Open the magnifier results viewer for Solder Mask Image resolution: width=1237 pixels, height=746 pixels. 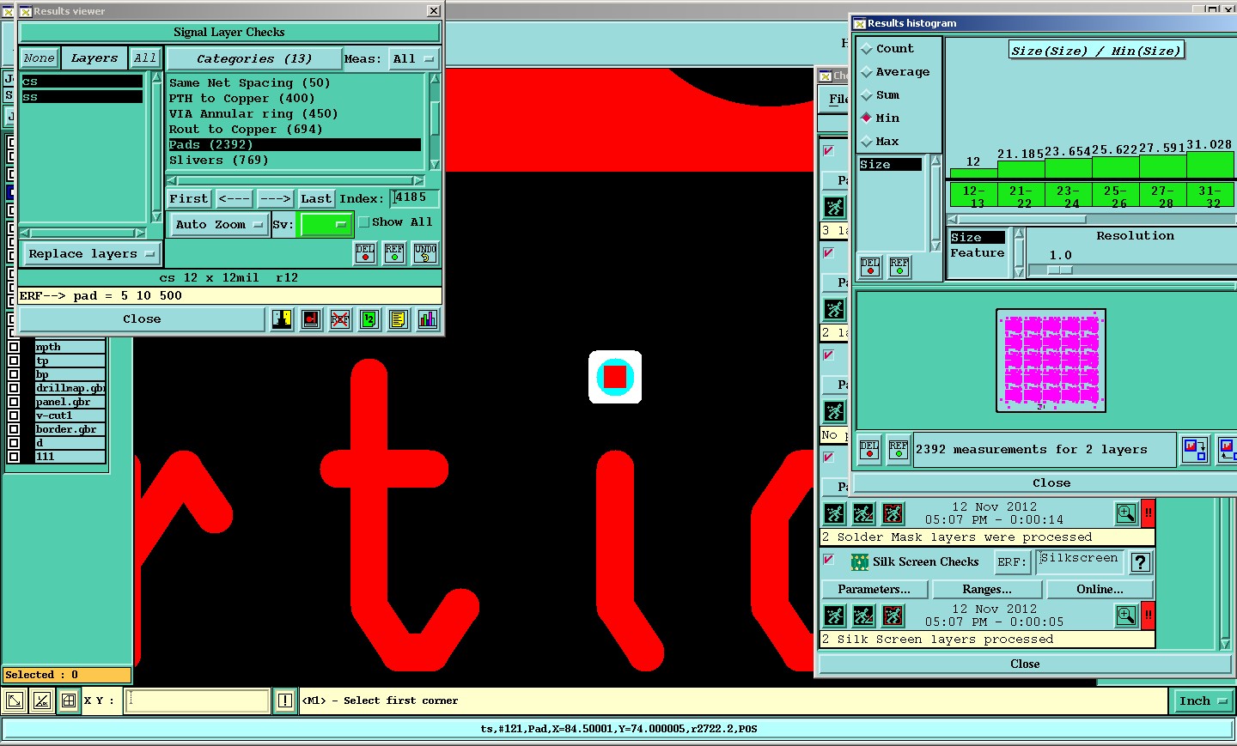click(x=1126, y=513)
